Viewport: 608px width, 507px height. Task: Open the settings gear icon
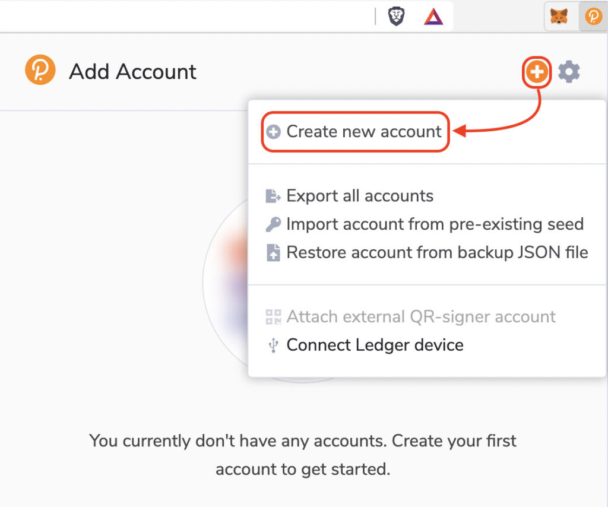click(569, 72)
